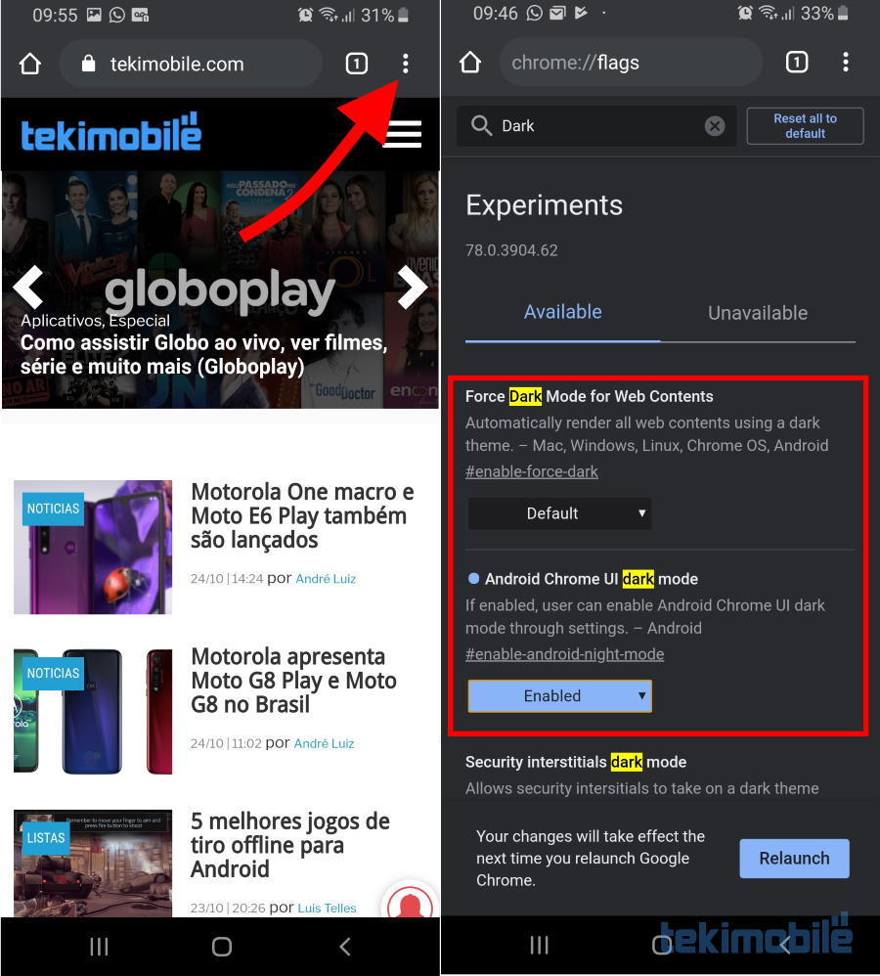Open #enable-android-night-mode link
Viewport: 880px width, 976px height.
564,654
